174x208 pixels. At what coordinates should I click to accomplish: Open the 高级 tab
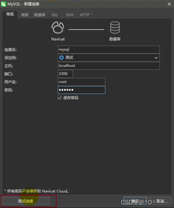25,15
